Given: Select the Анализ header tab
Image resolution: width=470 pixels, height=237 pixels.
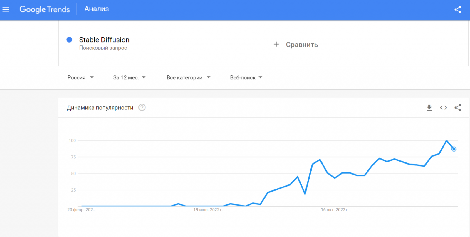Looking at the screenshot, I should click(97, 9).
